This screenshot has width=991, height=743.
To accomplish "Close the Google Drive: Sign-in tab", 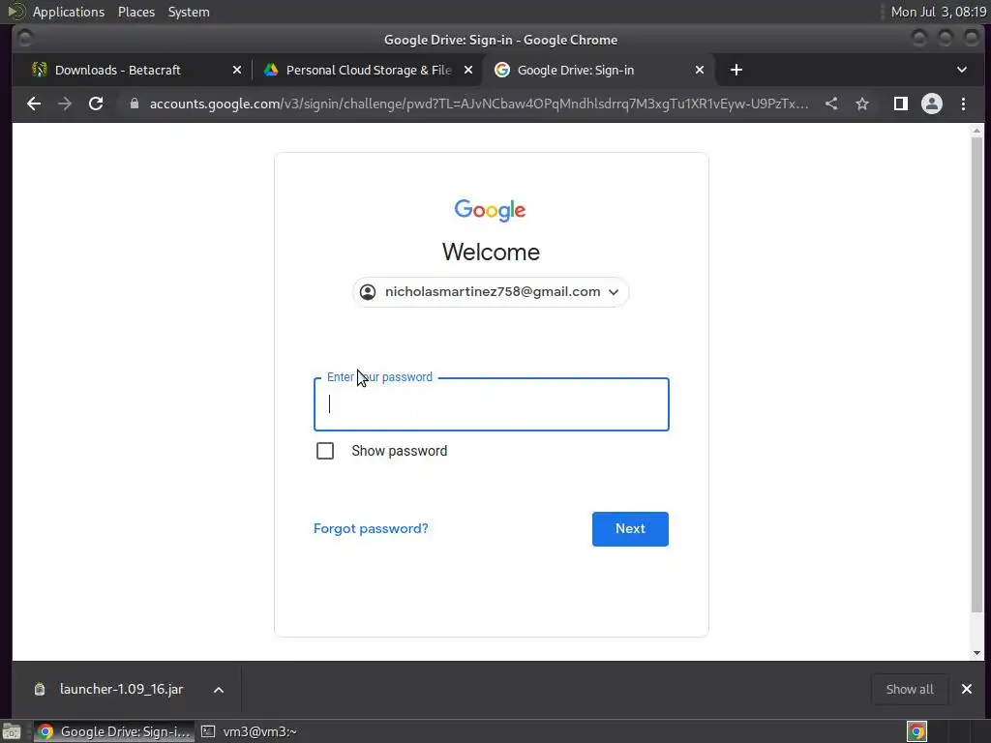I will point(699,70).
